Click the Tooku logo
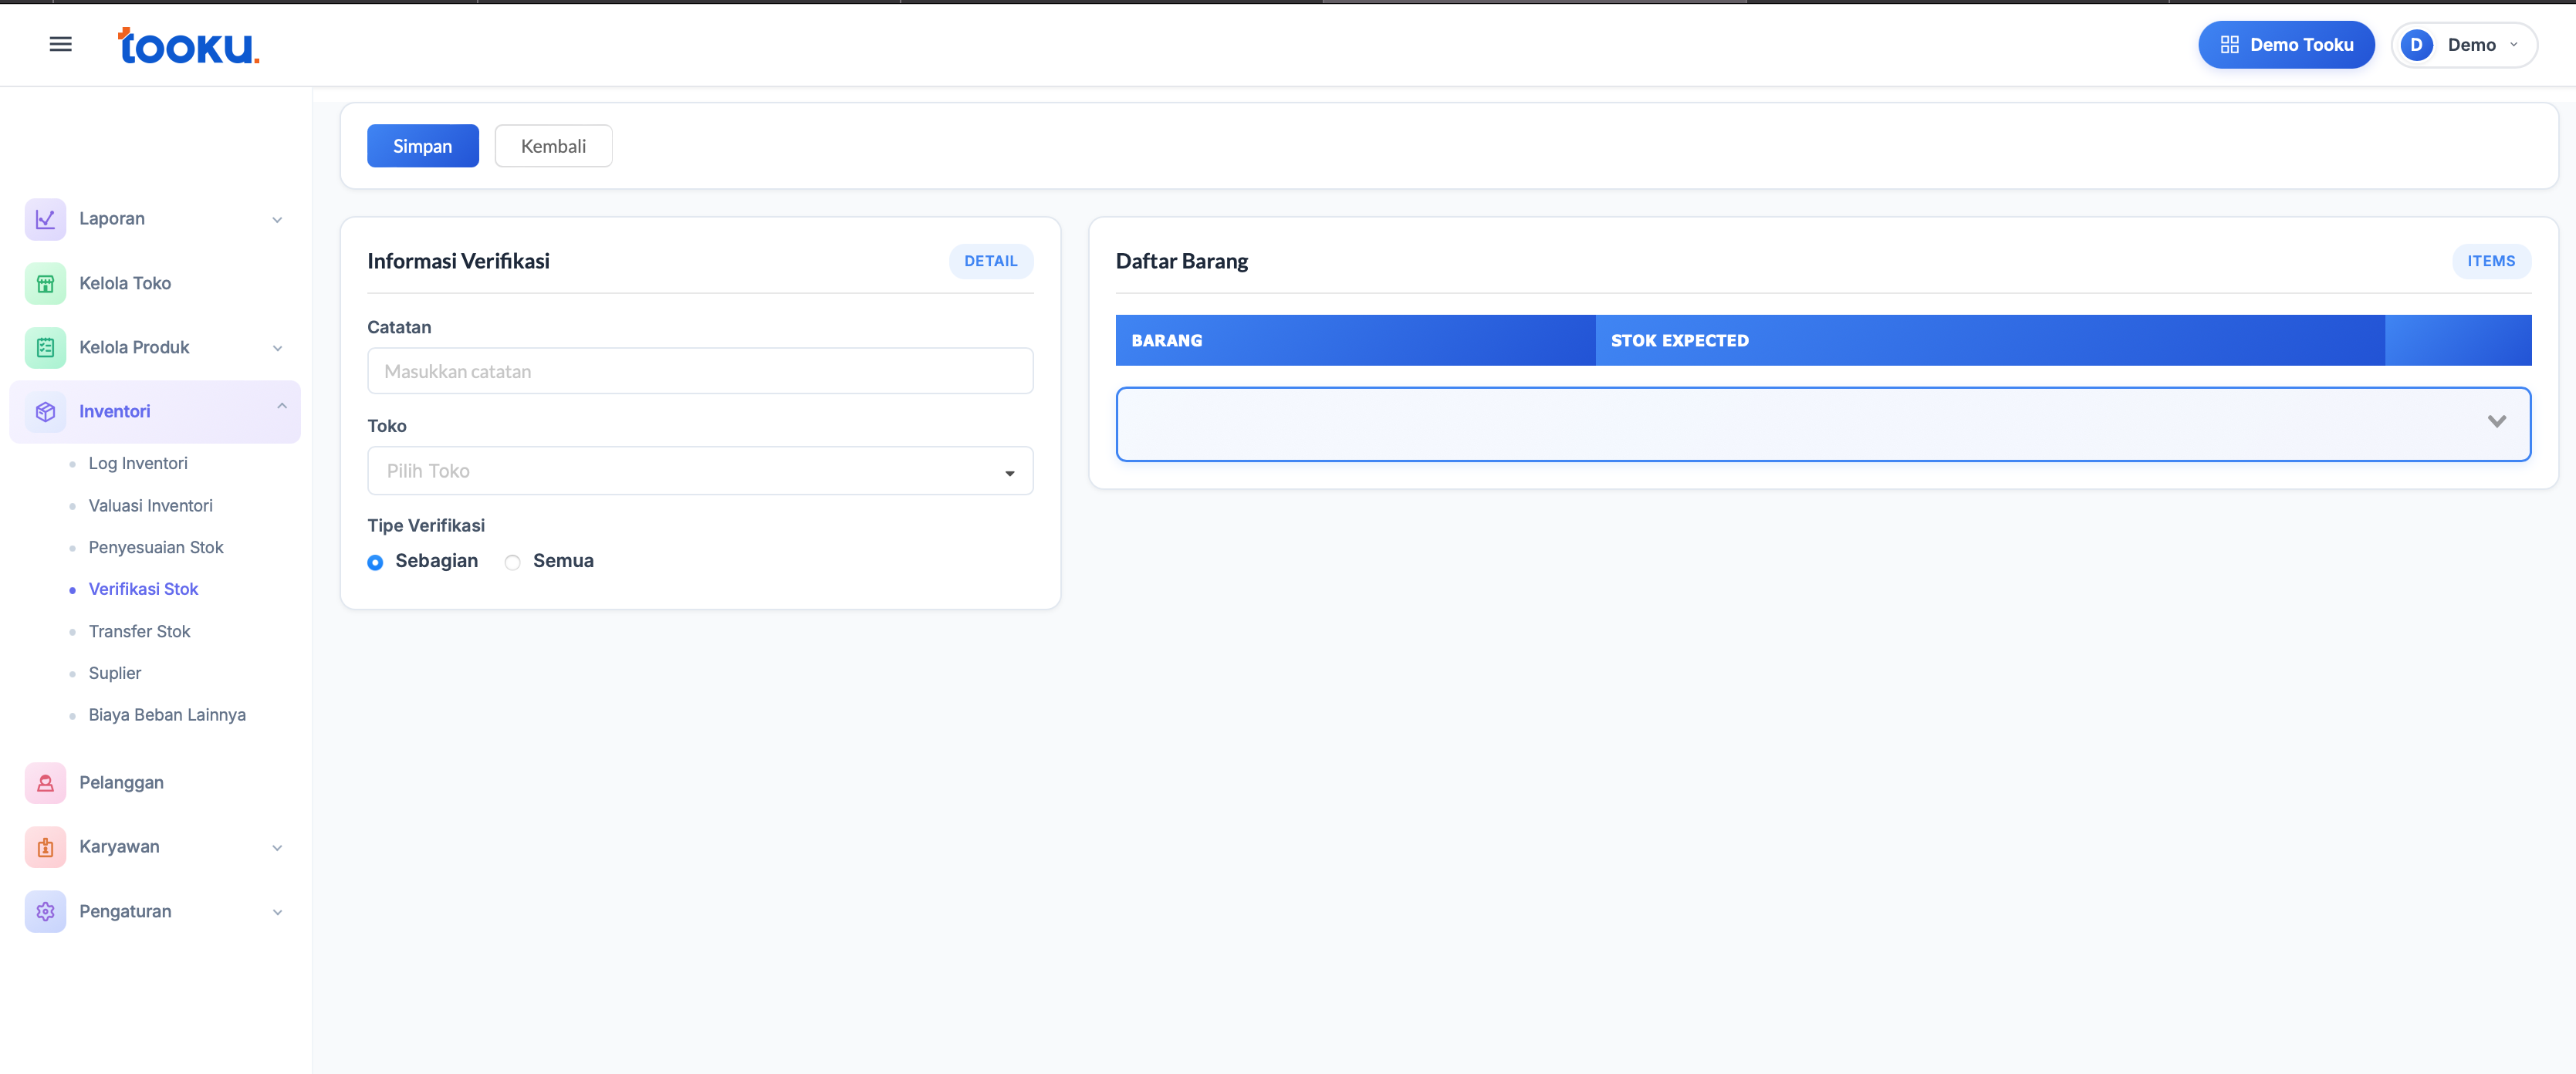 click(188, 46)
